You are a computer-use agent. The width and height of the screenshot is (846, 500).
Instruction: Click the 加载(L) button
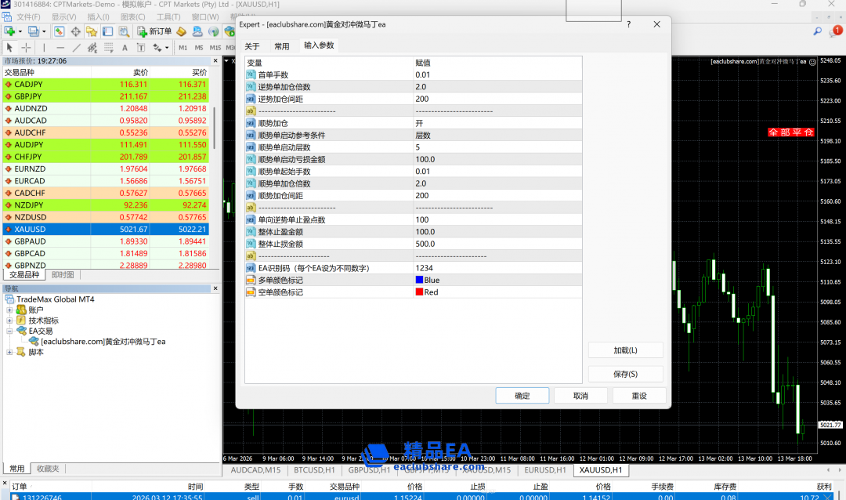[x=625, y=350]
